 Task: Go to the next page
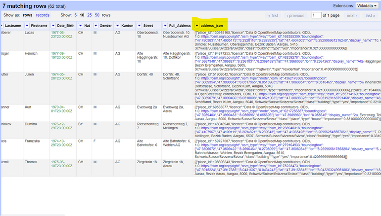(x=352, y=15)
